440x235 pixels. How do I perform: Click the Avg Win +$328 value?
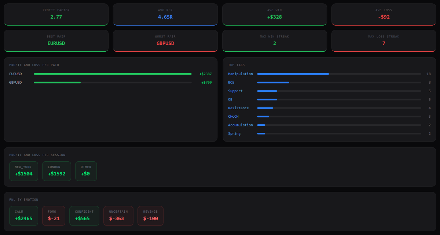click(274, 17)
